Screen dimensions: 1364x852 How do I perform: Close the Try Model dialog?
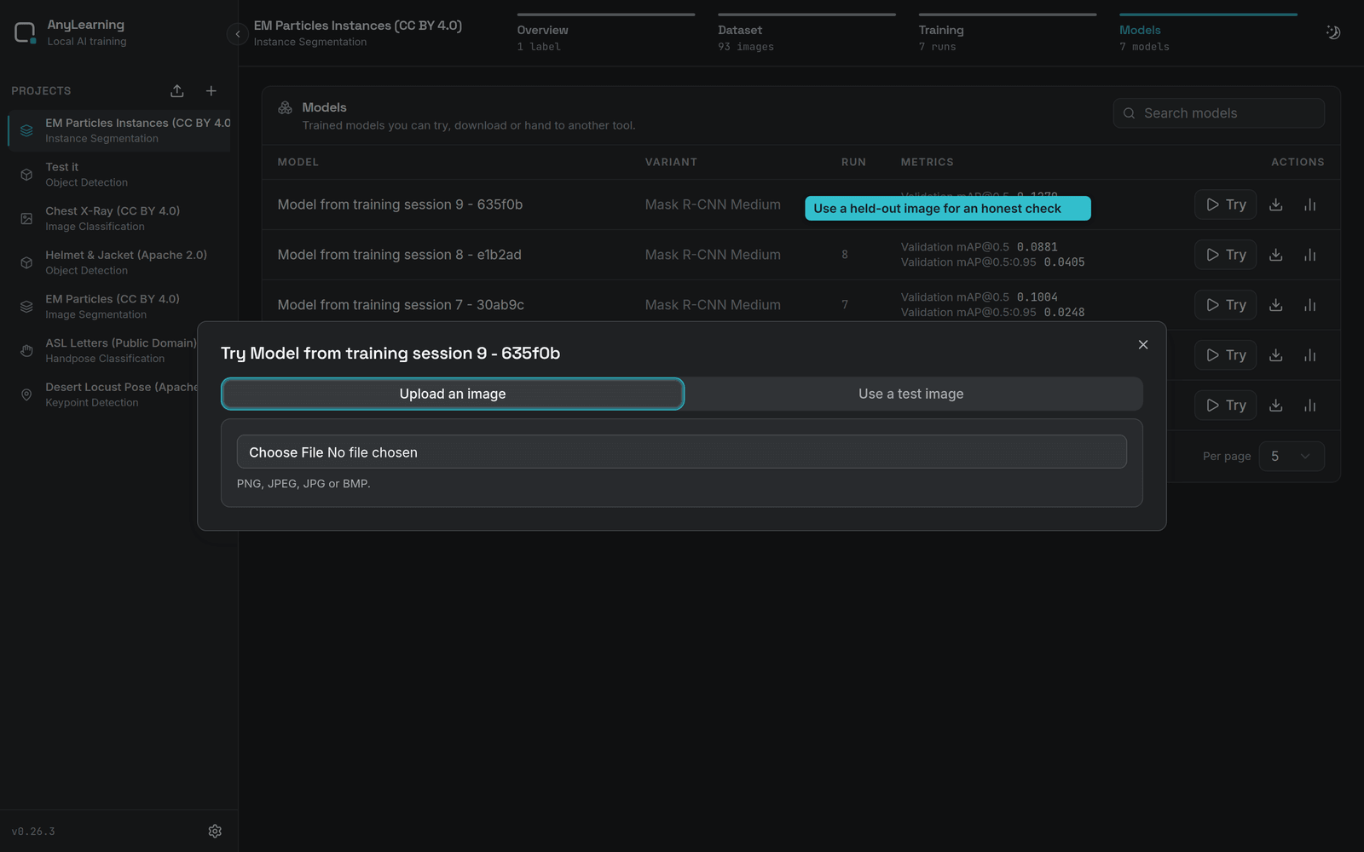coord(1143,344)
